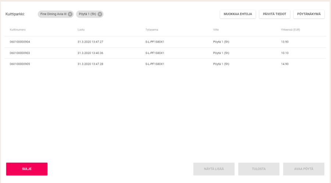Click the 31.3.2020 13:40.36 timestamp cell
Image resolution: width=331 pixels, height=183 pixels.
pos(90,53)
